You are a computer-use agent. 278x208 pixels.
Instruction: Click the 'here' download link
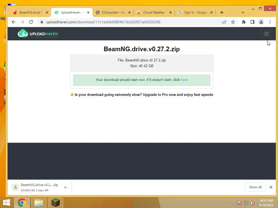184,80
